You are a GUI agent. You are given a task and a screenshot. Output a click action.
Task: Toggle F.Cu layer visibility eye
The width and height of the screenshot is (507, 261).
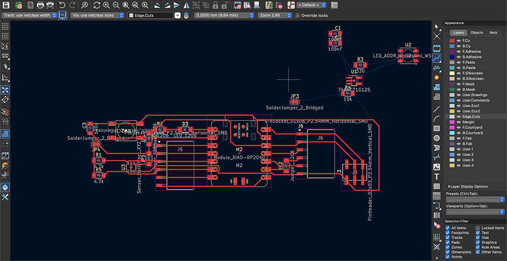point(458,41)
